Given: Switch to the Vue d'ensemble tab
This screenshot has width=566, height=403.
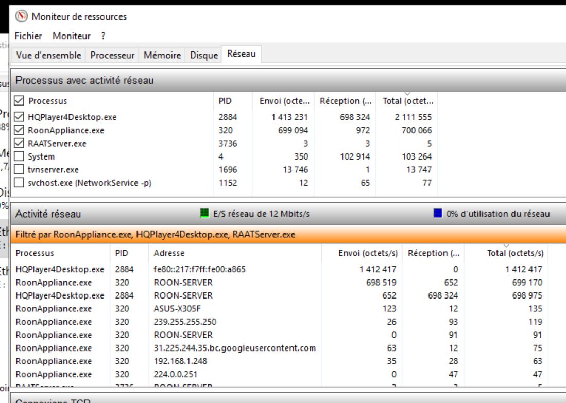Looking at the screenshot, I should point(49,55).
